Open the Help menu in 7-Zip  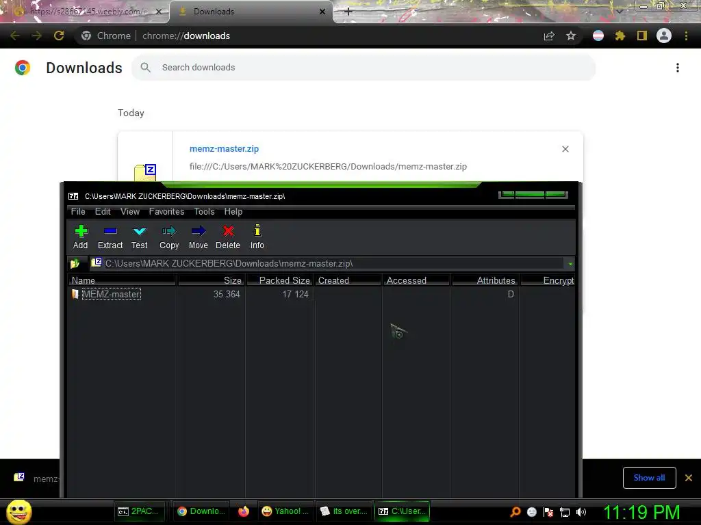click(x=233, y=212)
